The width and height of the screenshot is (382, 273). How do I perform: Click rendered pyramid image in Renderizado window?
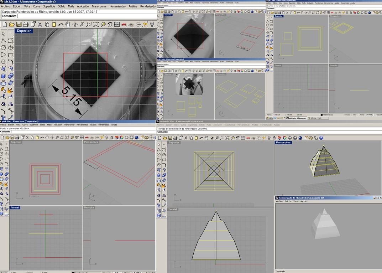[x=325, y=224]
